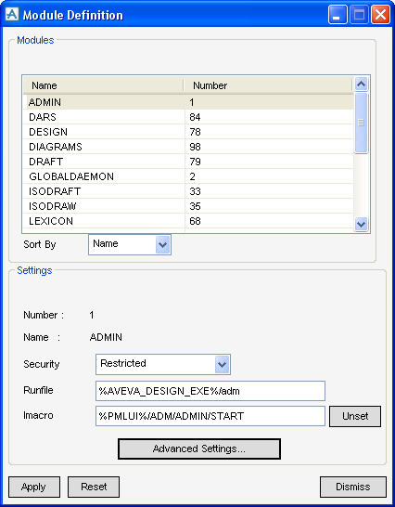Select the ISODRAFT module row

tap(188, 191)
